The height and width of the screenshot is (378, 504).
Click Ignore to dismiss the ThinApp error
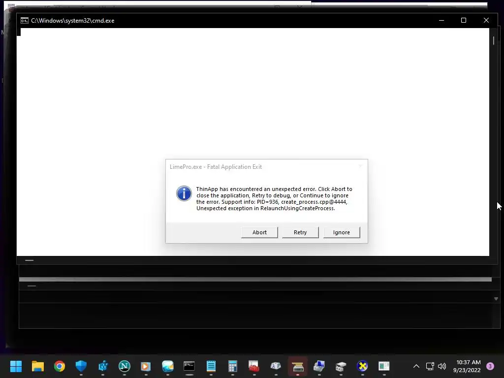(342, 232)
